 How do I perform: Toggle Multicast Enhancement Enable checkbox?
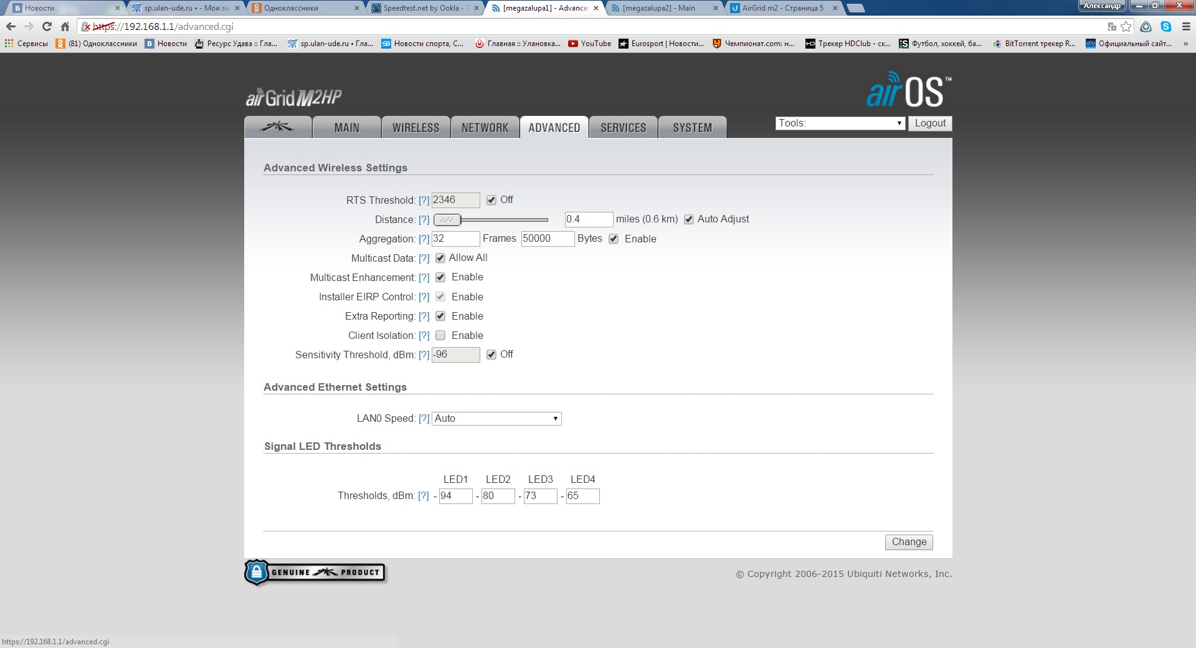click(x=440, y=277)
